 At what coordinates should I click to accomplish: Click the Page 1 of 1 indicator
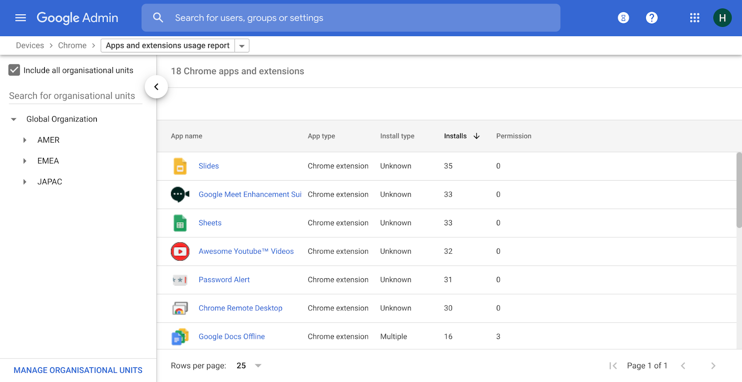pos(647,366)
